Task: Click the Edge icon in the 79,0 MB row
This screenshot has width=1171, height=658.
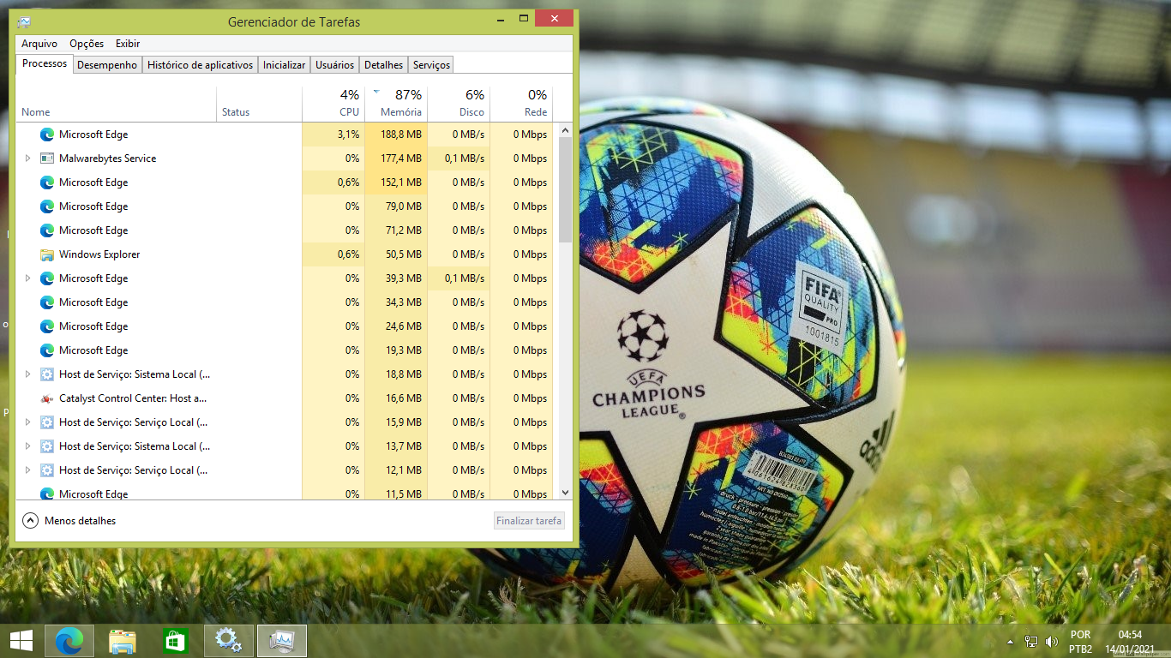Action: click(47, 206)
